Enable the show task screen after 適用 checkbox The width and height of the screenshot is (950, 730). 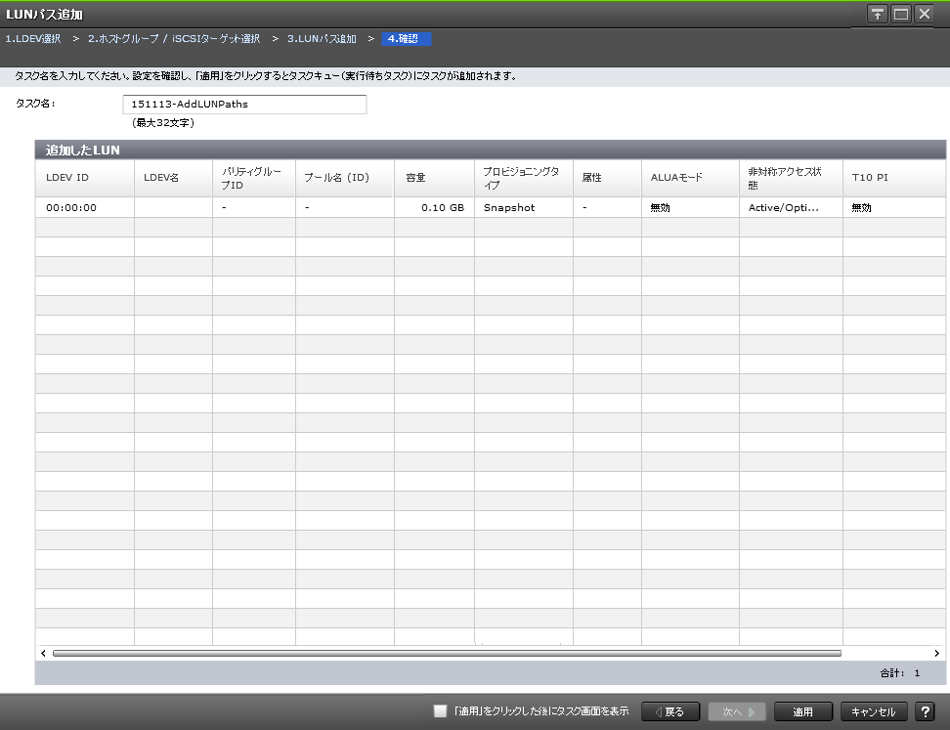[x=440, y=711]
